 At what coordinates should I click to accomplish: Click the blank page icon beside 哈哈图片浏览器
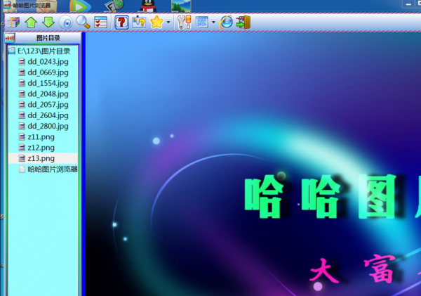point(22,169)
